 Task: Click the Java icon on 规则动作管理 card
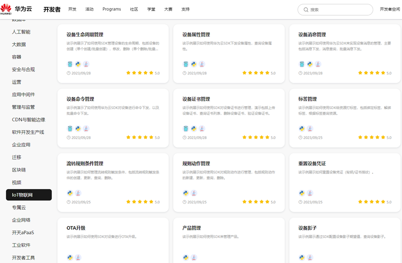pyautogui.click(x=194, y=193)
